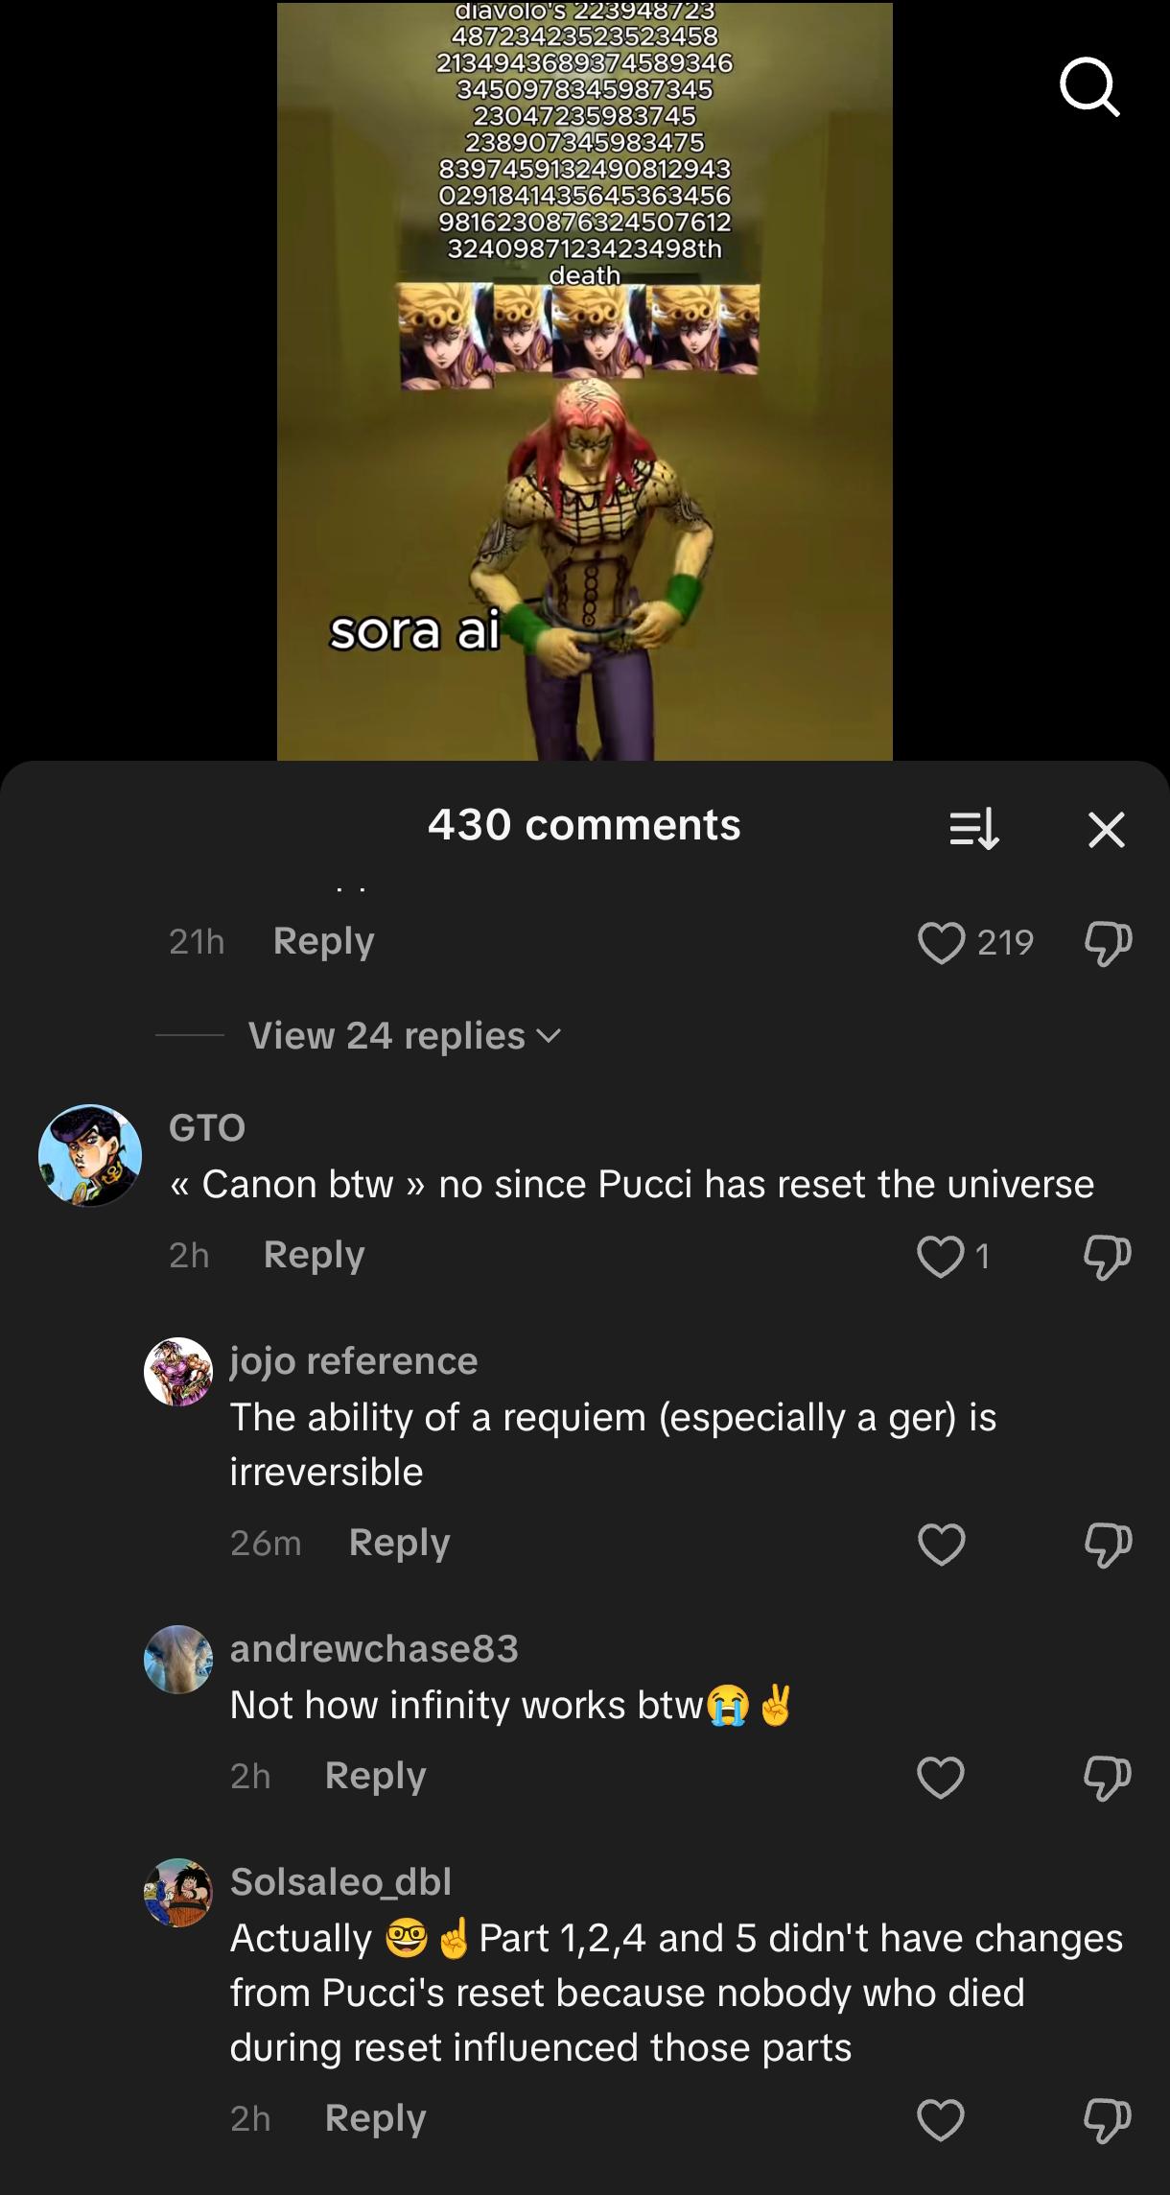Reply to GTO's comment
This screenshot has height=2195, width=1170.
coord(314,1255)
